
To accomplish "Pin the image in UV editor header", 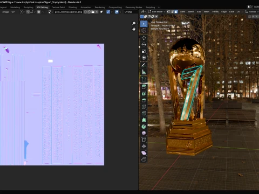I will click(101, 12).
